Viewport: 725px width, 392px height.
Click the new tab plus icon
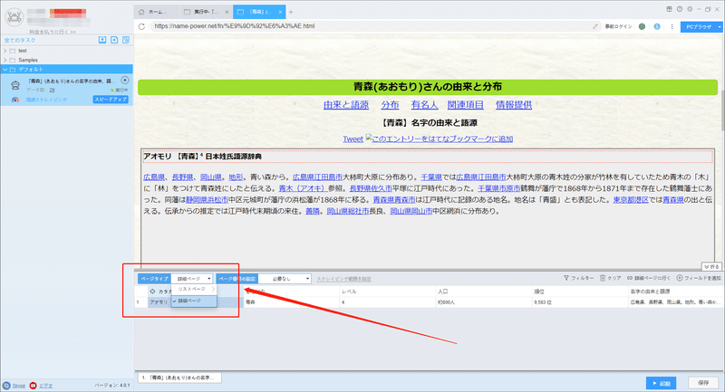pos(291,12)
